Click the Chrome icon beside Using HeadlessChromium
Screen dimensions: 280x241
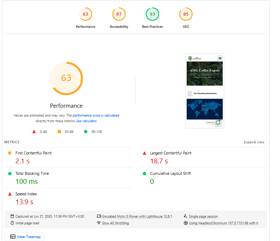pyautogui.click(x=186, y=223)
